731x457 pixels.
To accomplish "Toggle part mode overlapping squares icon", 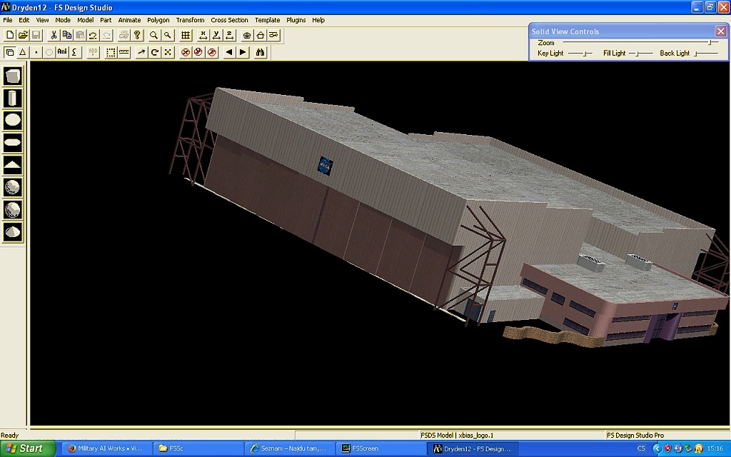I will 9,52.
